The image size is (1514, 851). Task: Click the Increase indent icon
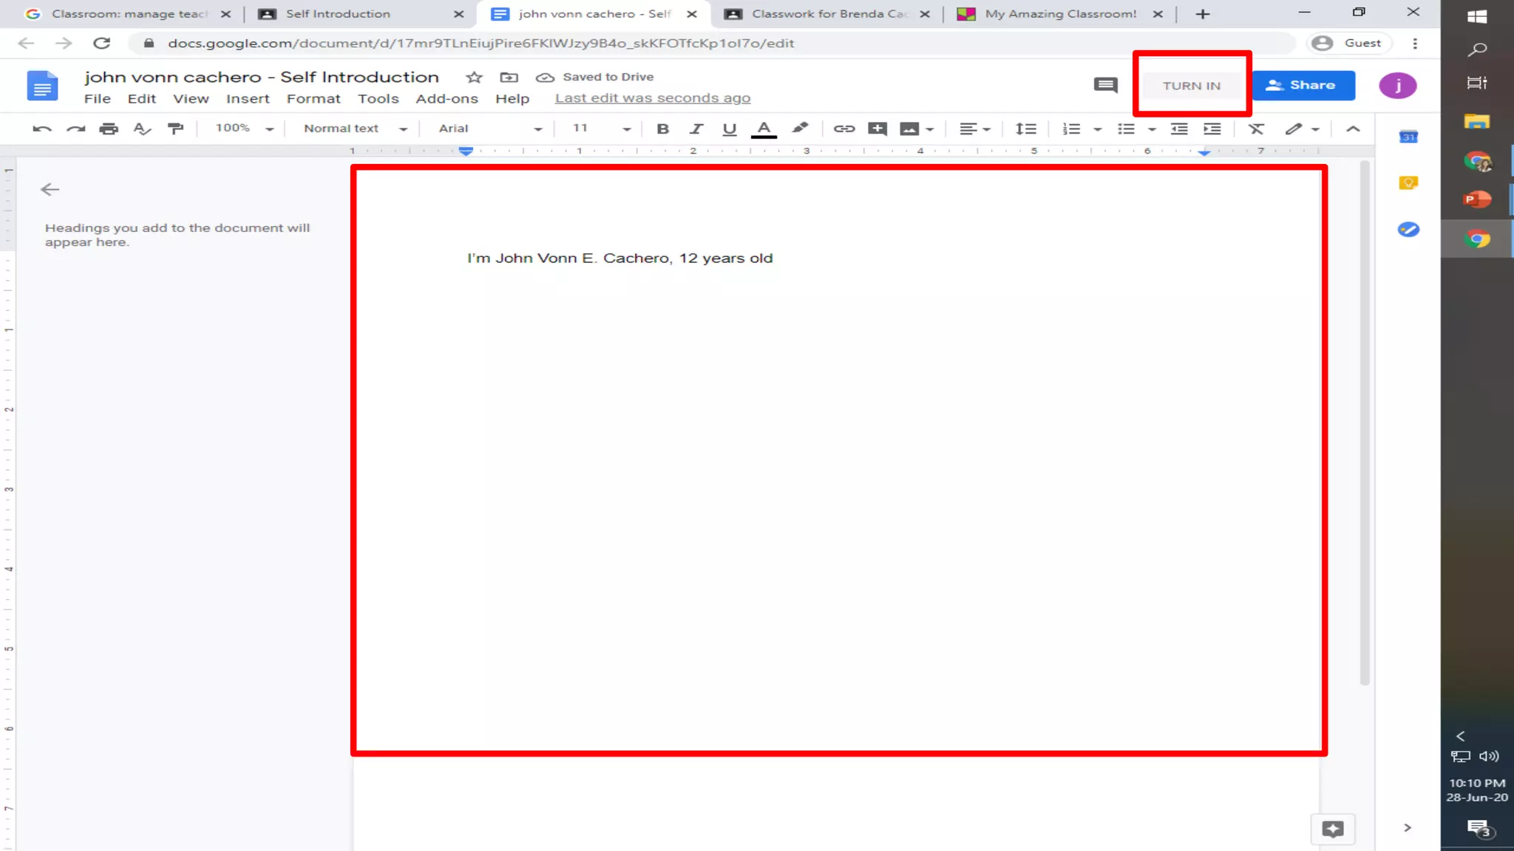[1212, 129]
